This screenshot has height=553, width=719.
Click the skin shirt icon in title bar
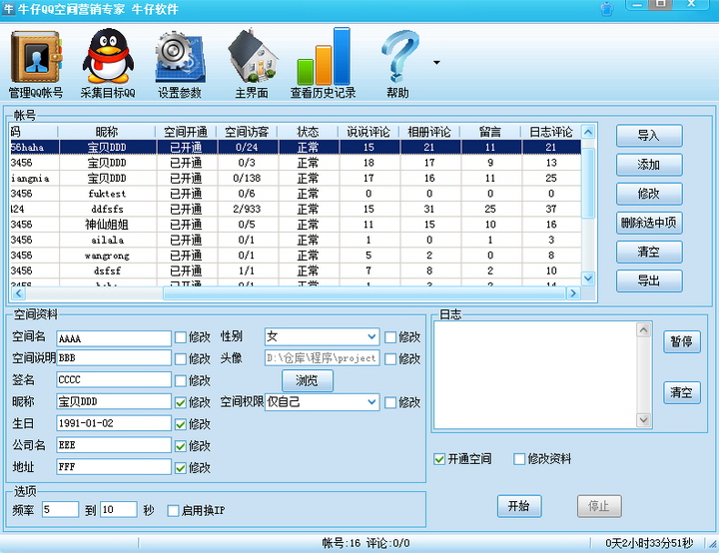pyautogui.click(x=607, y=9)
